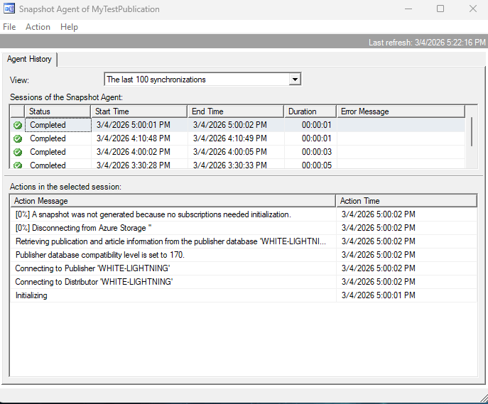Select the 'Disconnecting from Azure Storage' action row
This screenshot has width=488, height=404.
[172, 228]
